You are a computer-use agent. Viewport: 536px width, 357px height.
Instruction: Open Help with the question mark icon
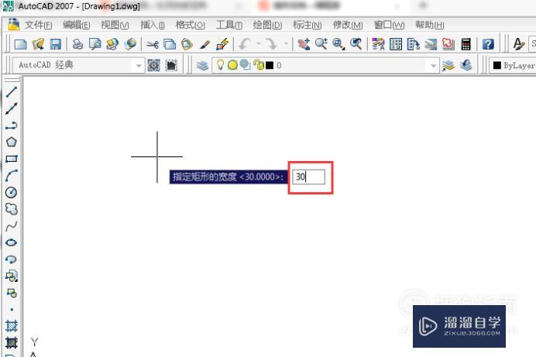tap(488, 44)
